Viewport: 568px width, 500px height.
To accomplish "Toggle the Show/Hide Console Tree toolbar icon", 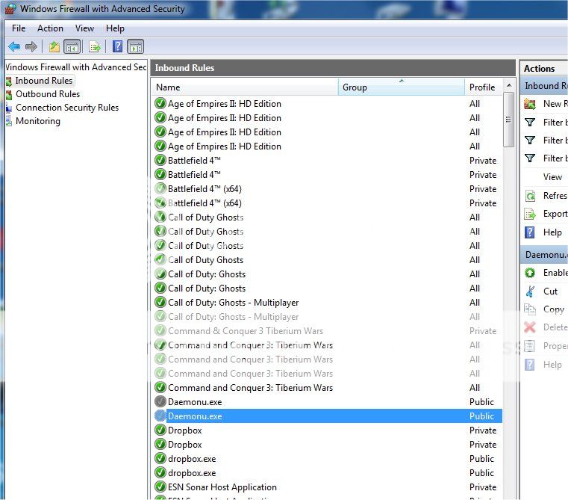I will point(72,46).
